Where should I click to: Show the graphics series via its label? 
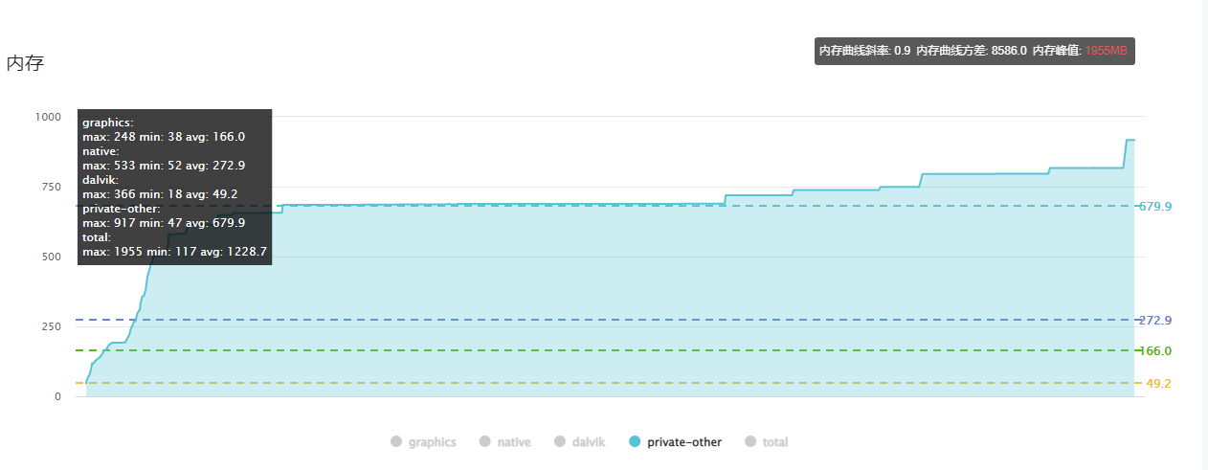432,442
